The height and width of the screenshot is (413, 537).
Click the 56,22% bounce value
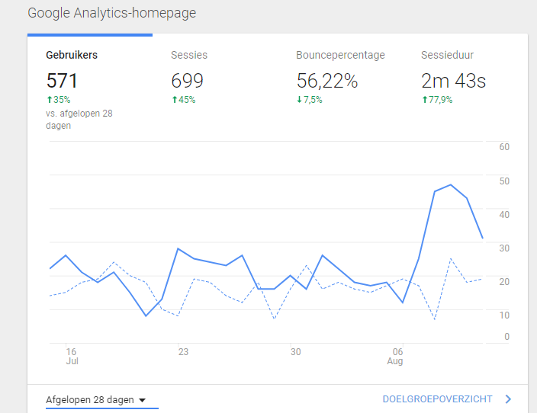[327, 81]
